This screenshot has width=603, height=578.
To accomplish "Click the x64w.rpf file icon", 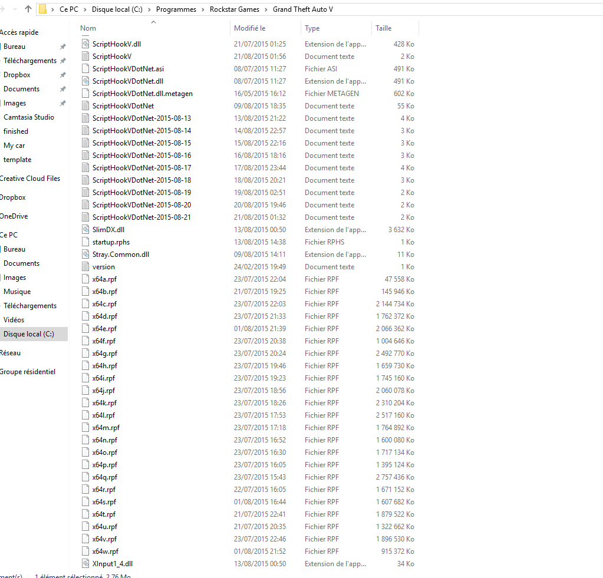I will click(85, 551).
